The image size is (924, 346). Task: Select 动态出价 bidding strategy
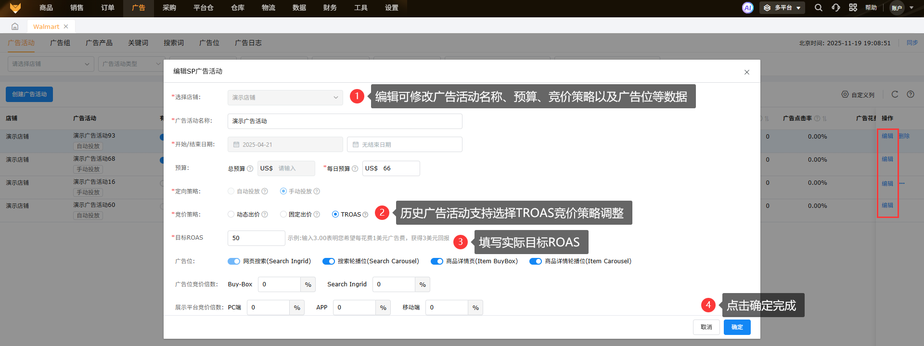point(231,214)
